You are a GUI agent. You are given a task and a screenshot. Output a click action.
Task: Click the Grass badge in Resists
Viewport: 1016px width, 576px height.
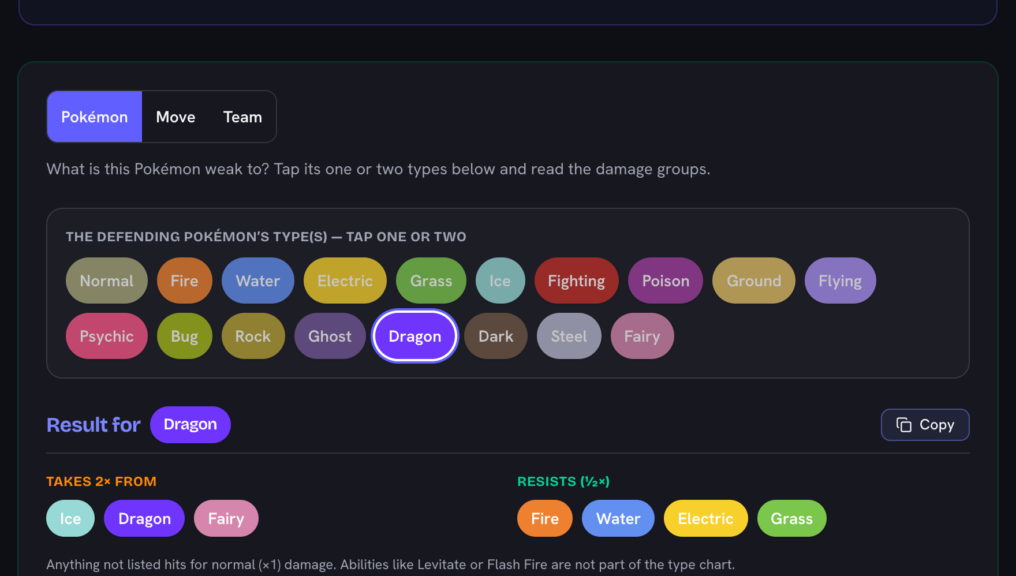click(792, 518)
